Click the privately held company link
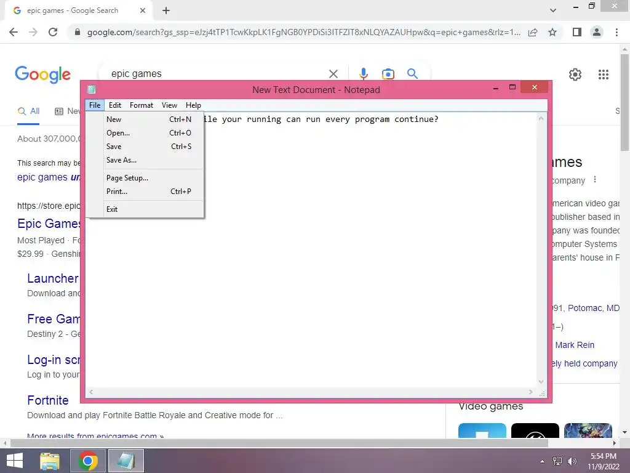 [x=586, y=363]
